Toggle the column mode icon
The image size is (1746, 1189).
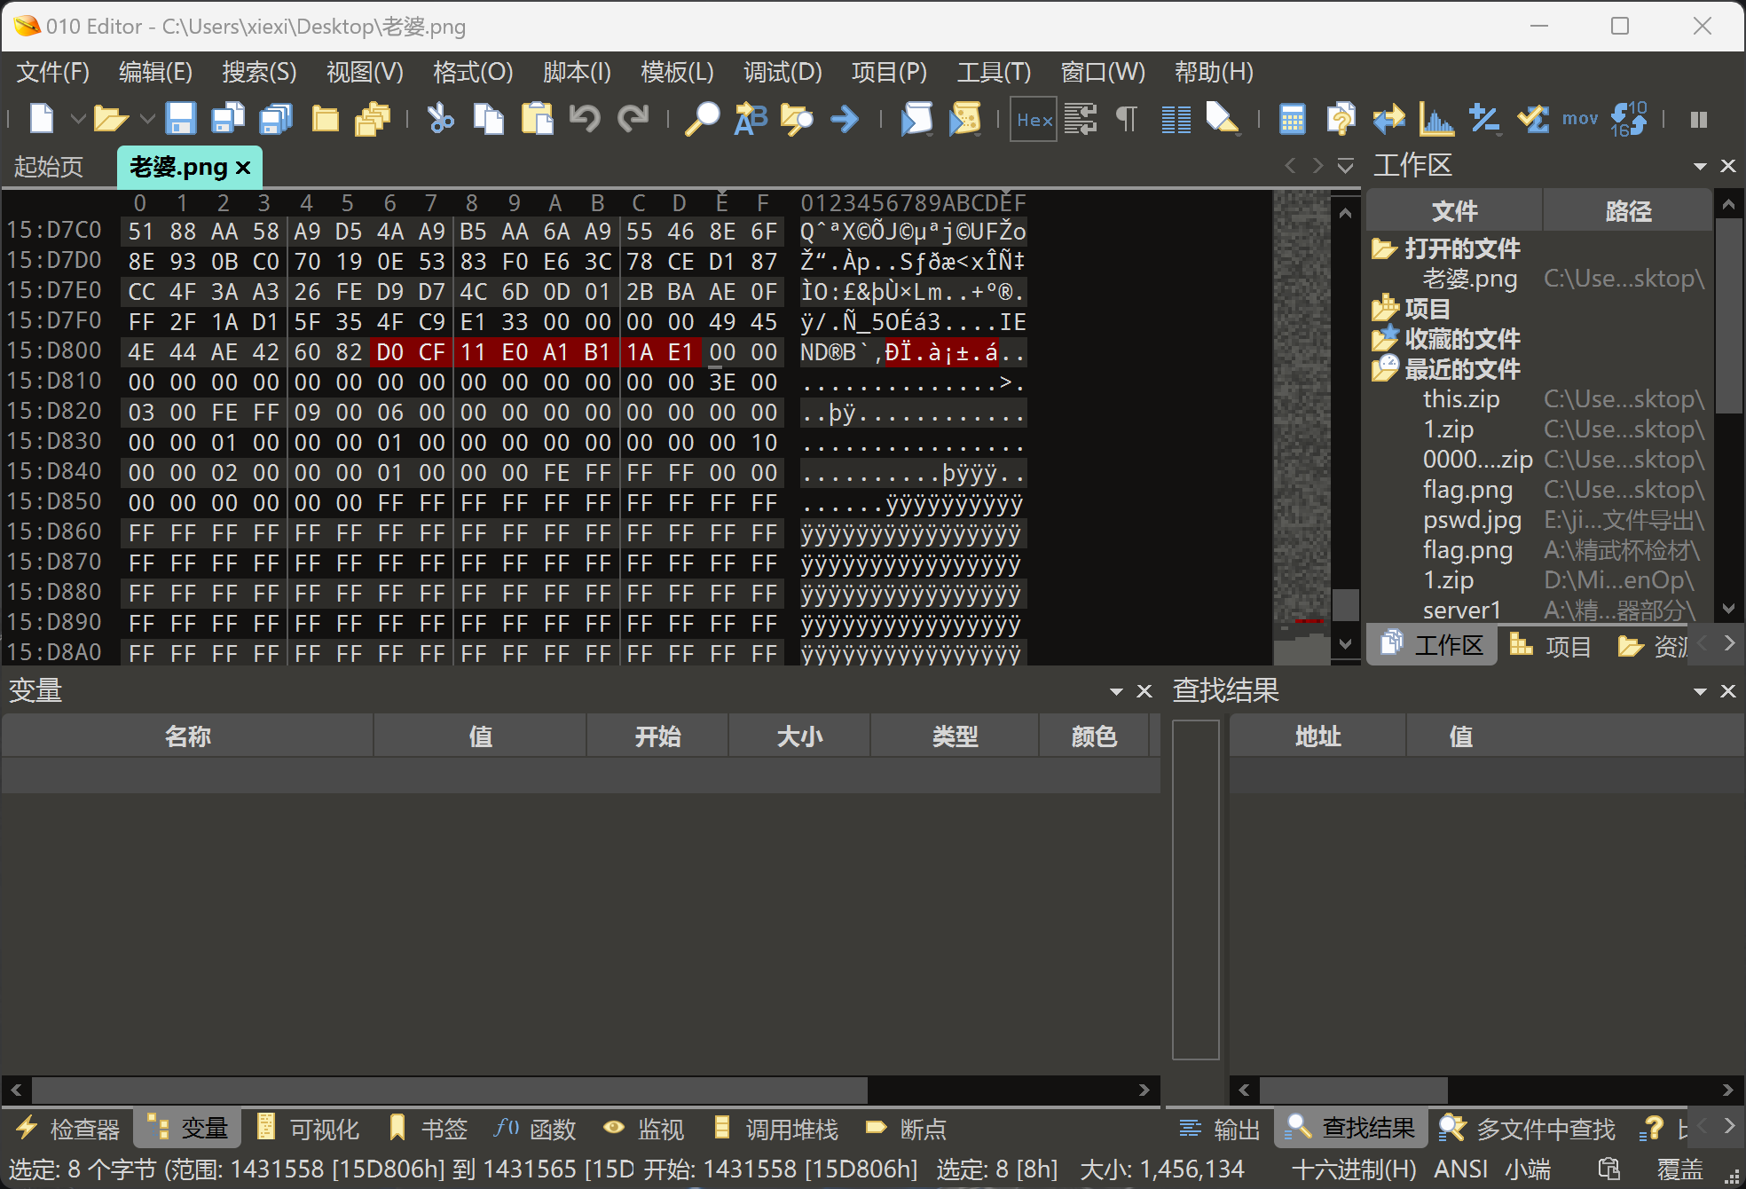[x=1176, y=118]
